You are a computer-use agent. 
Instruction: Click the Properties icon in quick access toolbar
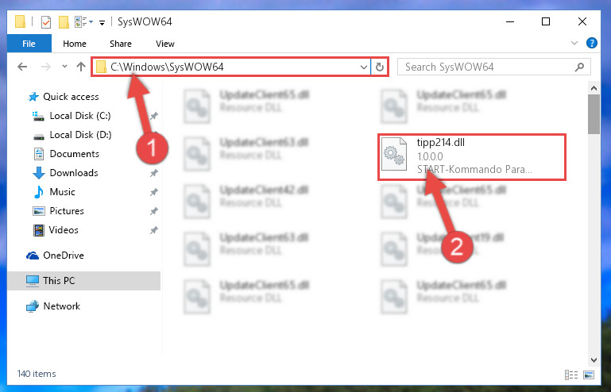pyautogui.click(x=45, y=21)
